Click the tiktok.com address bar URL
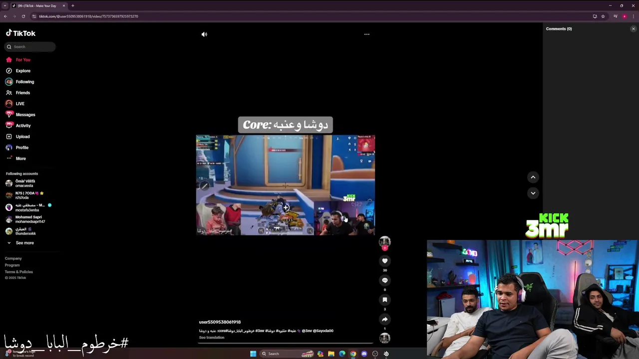 [x=88, y=16]
